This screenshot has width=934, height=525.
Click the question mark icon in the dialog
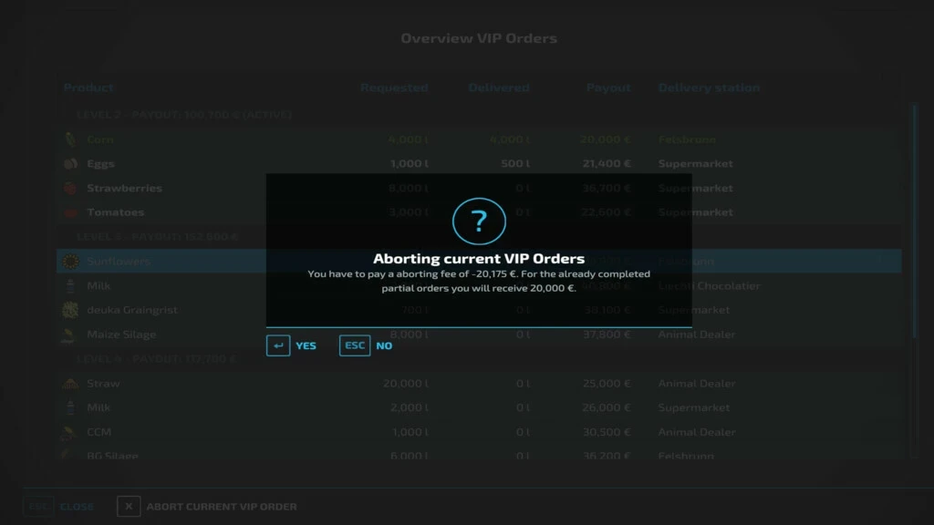(x=478, y=221)
